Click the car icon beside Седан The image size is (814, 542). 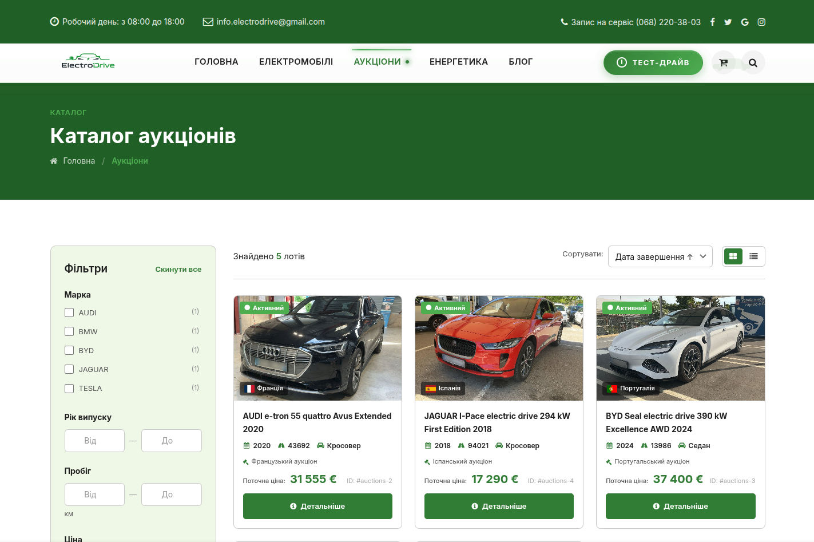682,445
